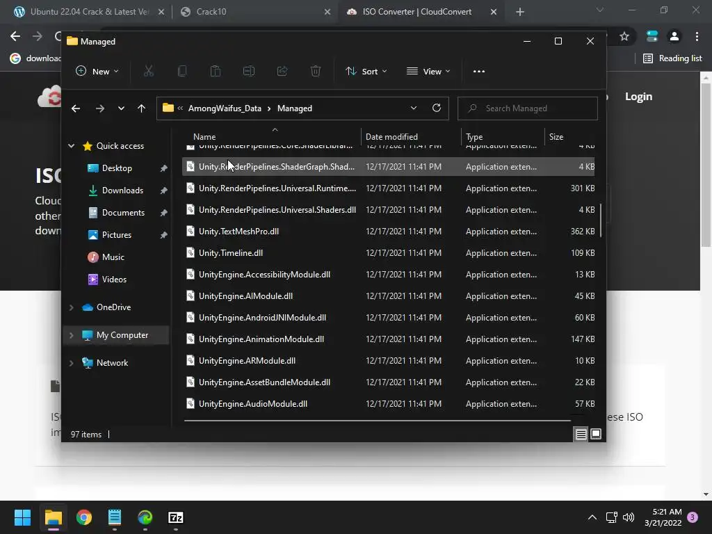Click File Explorer icon on taskbar

(x=53, y=517)
